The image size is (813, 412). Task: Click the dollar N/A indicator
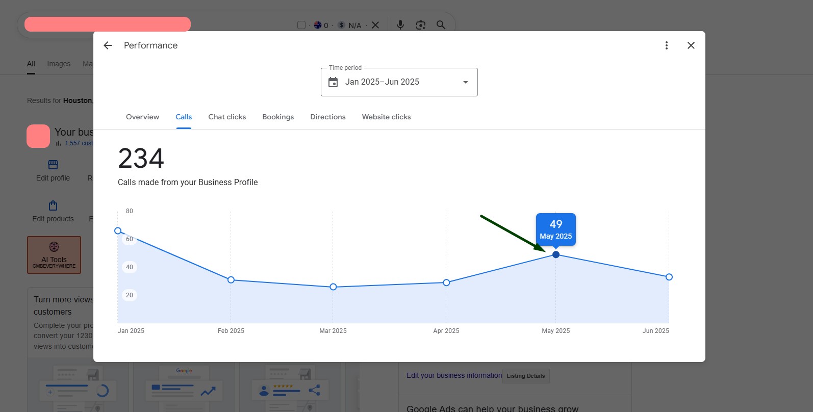coord(350,25)
